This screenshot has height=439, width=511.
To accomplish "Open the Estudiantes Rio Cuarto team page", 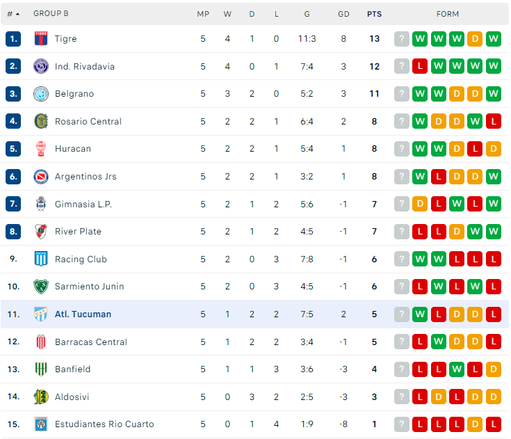I will pos(104,424).
